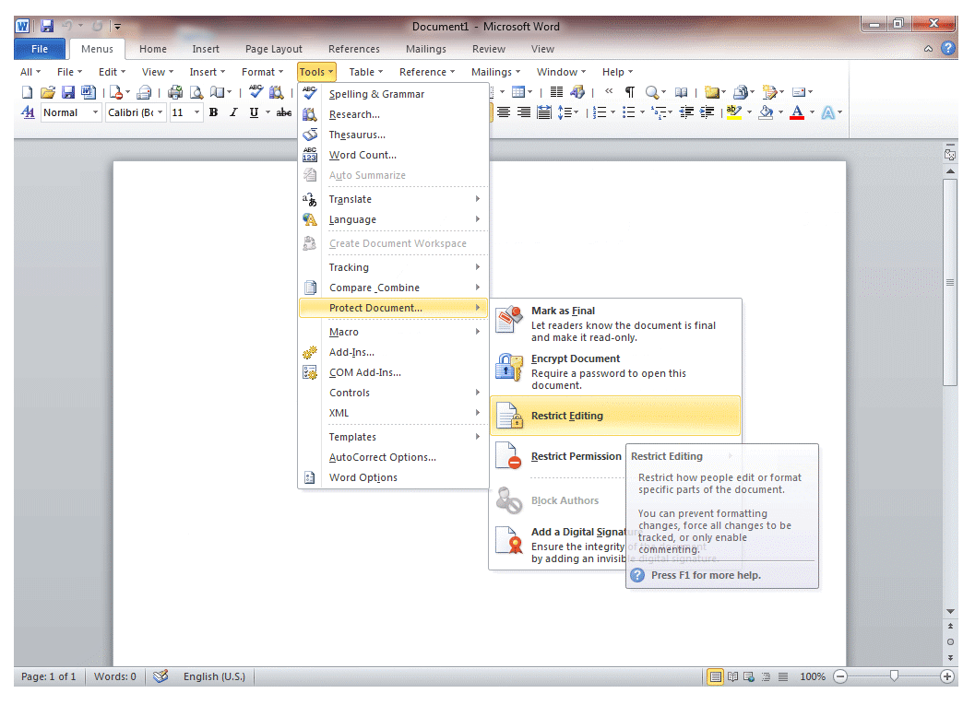
Task: Click the zoom slider handle
Action: pos(894,676)
